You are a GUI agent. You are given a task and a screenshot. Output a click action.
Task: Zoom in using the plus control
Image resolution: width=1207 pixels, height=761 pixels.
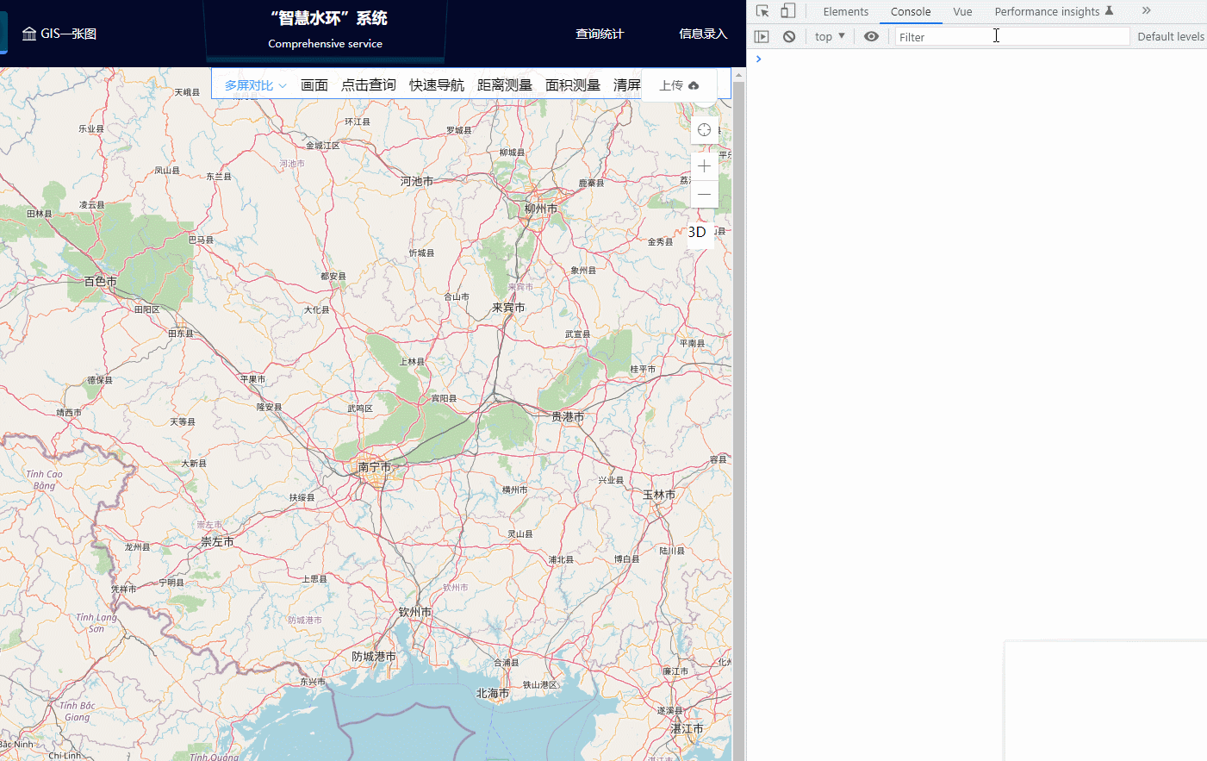coord(704,165)
